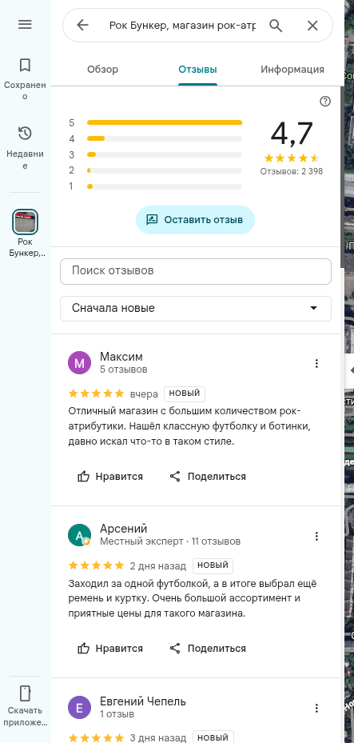
Task: Open more options for Арсений's review
Action: (x=316, y=536)
